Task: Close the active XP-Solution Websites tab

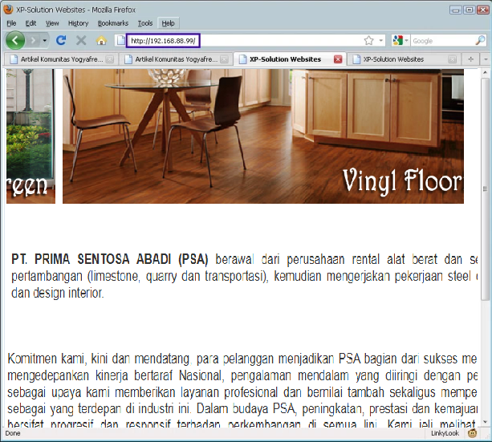Action: click(x=338, y=59)
